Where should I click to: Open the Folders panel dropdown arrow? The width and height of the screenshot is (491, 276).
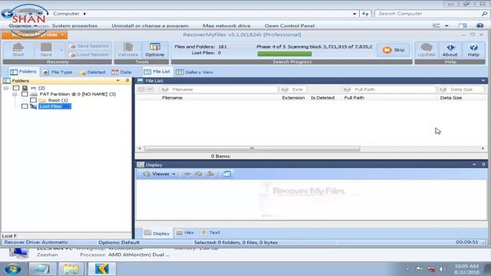coord(118,80)
